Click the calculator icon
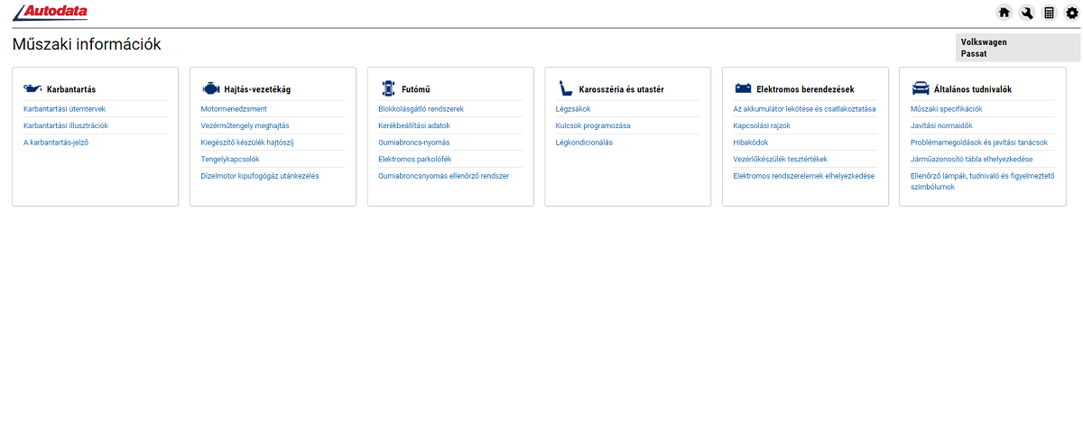The image size is (1083, 443). pyautogui.click(x=1049, y=13)
